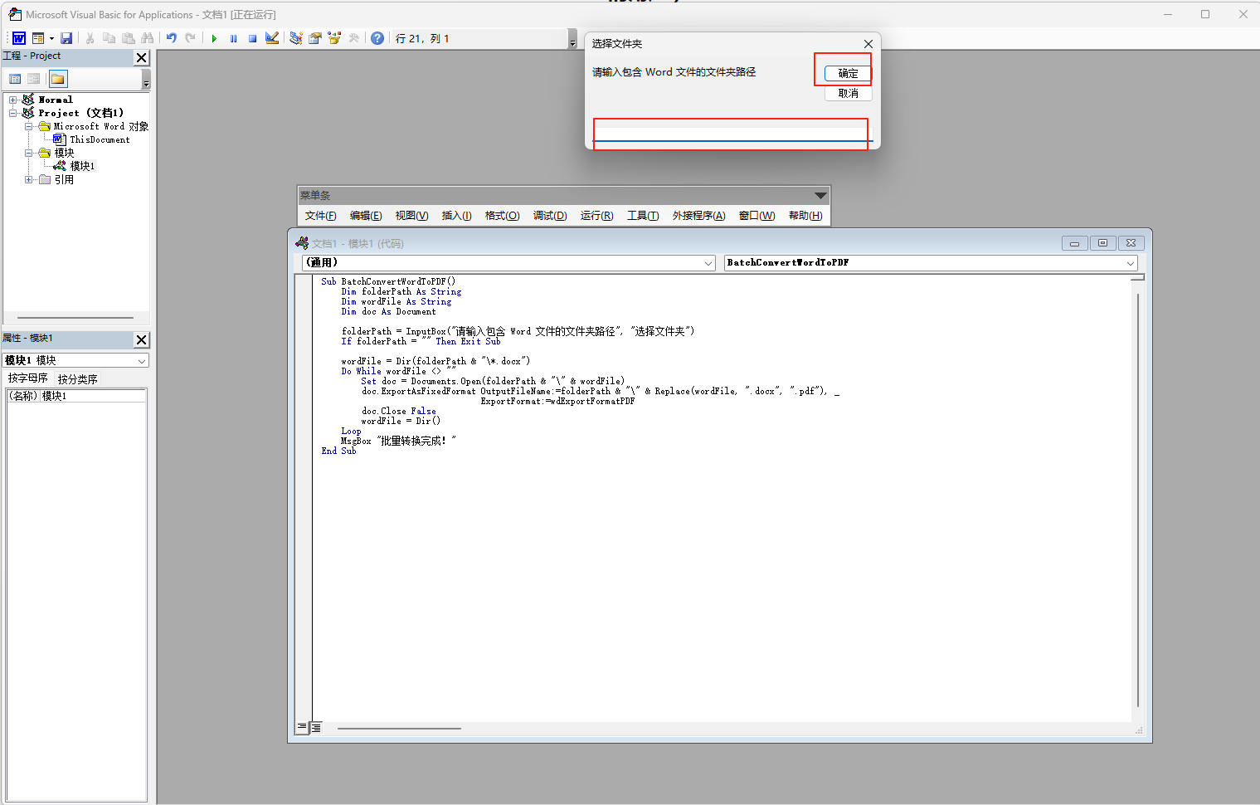Open the 运行(R) menu
Screen dimensions: 1260x805
[596, 216]
